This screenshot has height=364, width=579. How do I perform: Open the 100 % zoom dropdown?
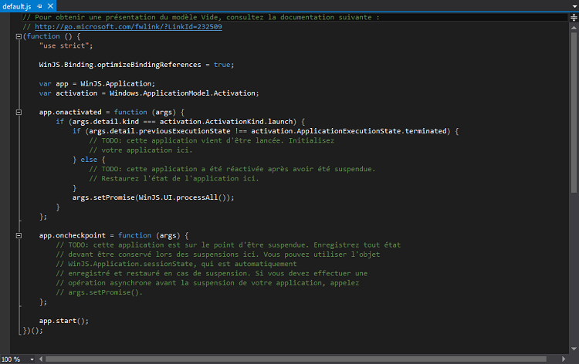point(32,359)
